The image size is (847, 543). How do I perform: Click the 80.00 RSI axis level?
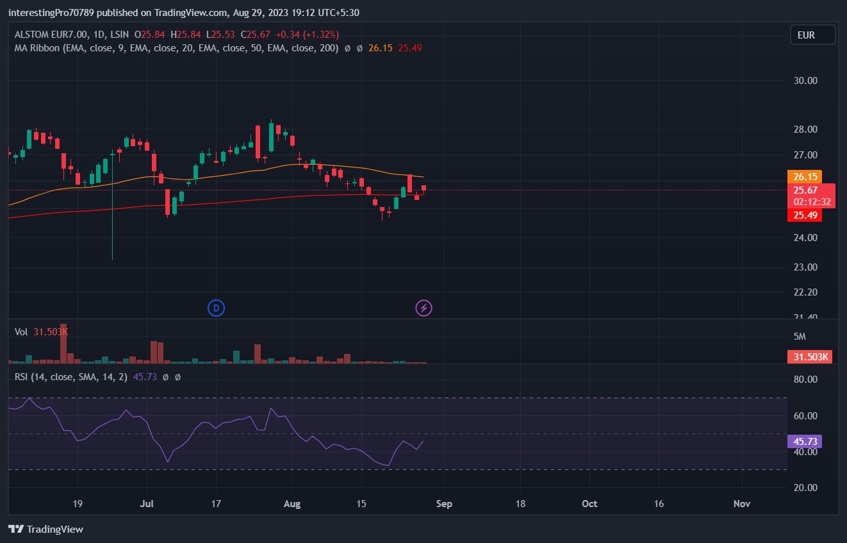(x=805, y=380)
